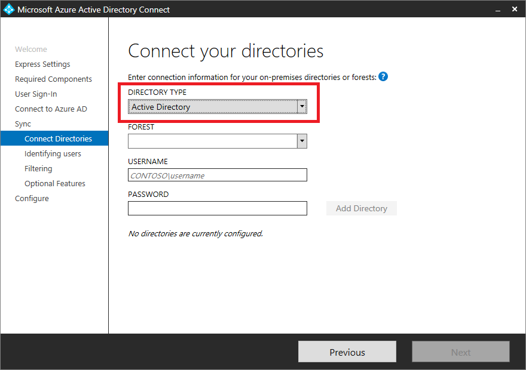Image resolution: width=526 pixels, height=370 pixels.
Task: Open the 'Identifying users' step
Action: [53, 153]
